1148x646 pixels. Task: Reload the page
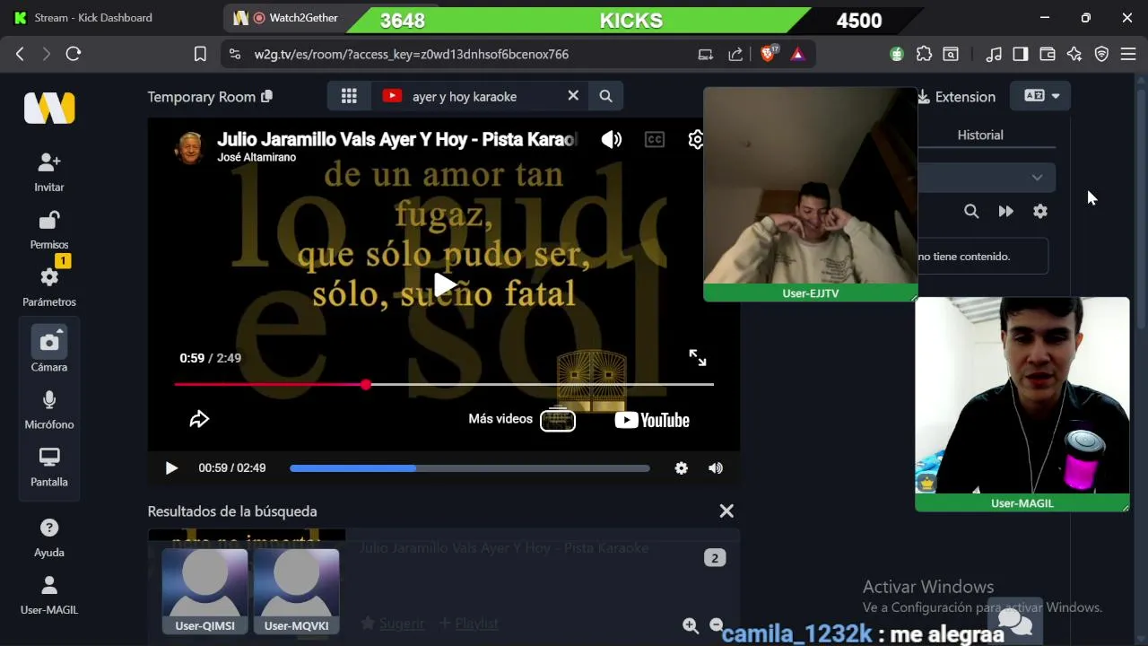pyautogui.click(x=74, y=54)
